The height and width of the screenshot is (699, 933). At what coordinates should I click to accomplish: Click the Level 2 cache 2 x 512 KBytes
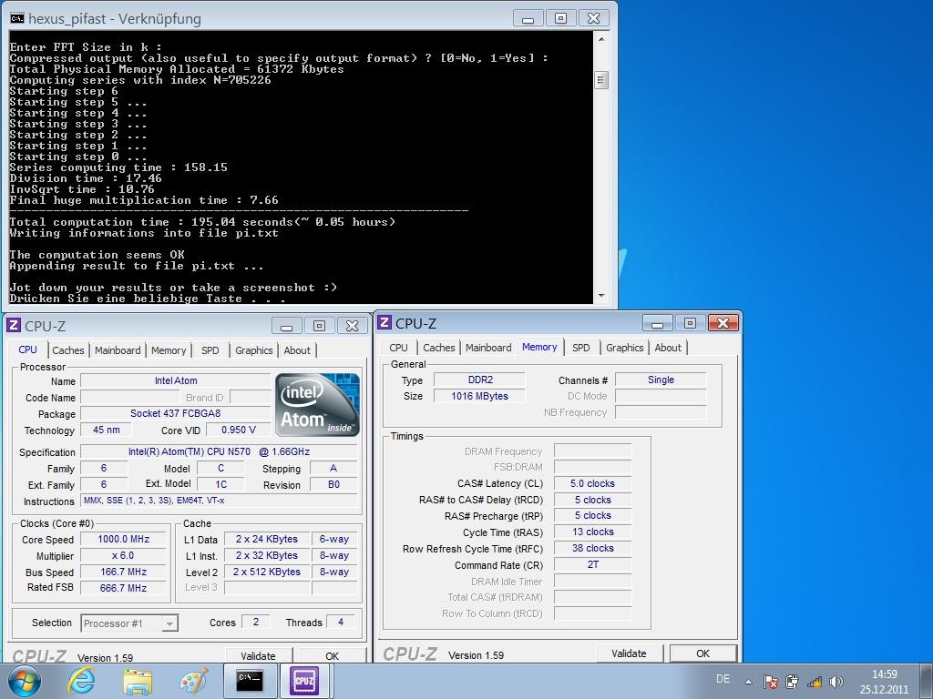coord(267,572)
